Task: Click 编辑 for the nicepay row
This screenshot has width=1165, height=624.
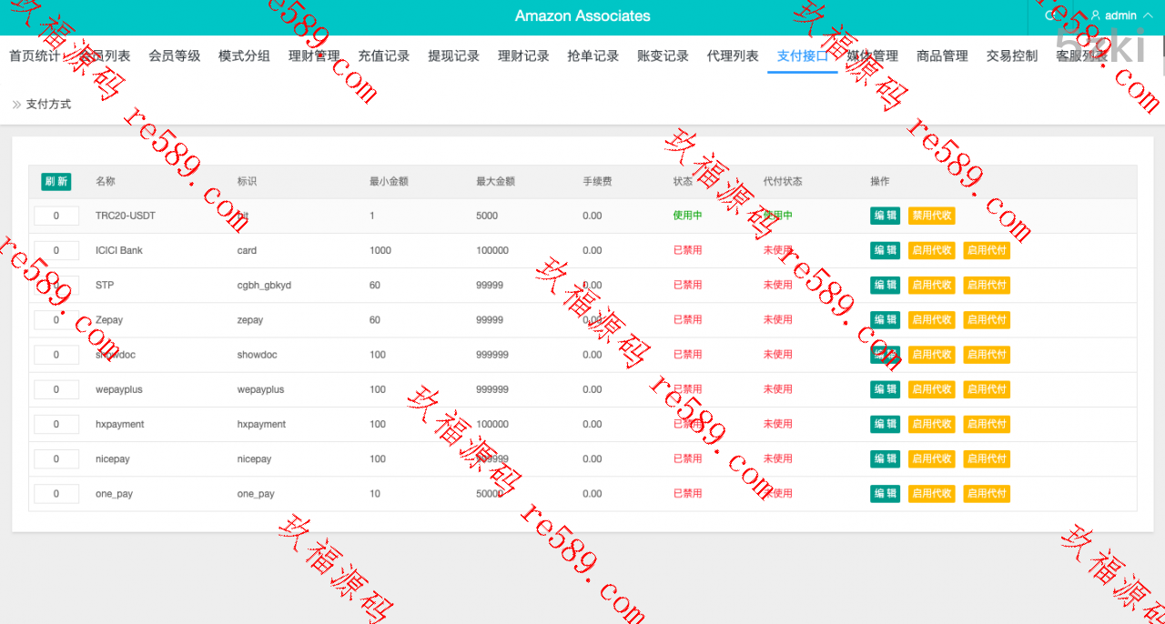Action: pyautogui.click(x=885, y=459)
